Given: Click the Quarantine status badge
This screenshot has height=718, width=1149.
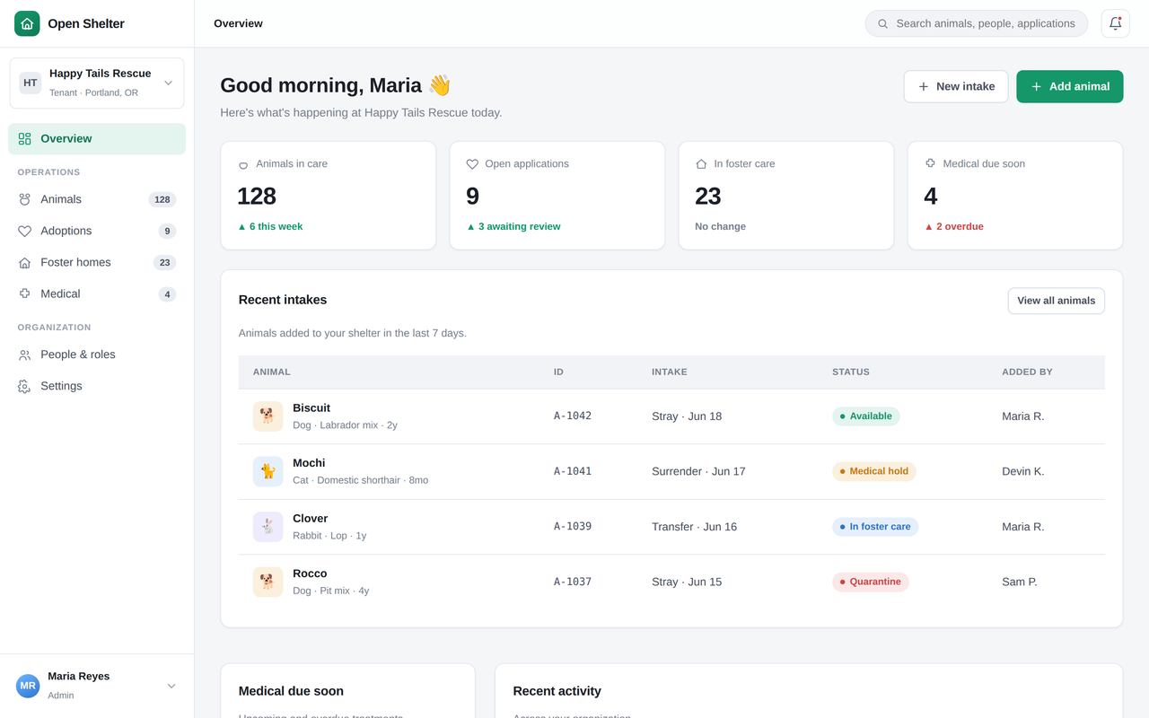Looking at the screenshot, I should tap(871, 582).
